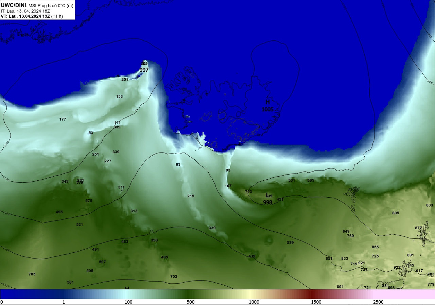Click the map value 93
435x305 pixels.
tap(228, 170)
